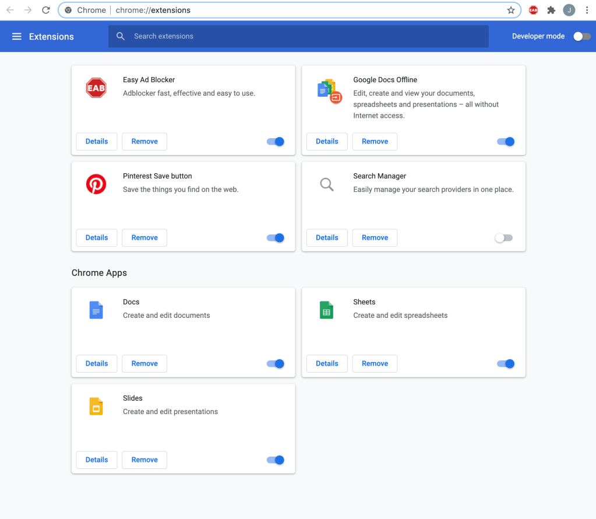Click the Easy Ad Blocker toolbar icon
This screenshot has height=519, width=596.
(x=533, y=10)
